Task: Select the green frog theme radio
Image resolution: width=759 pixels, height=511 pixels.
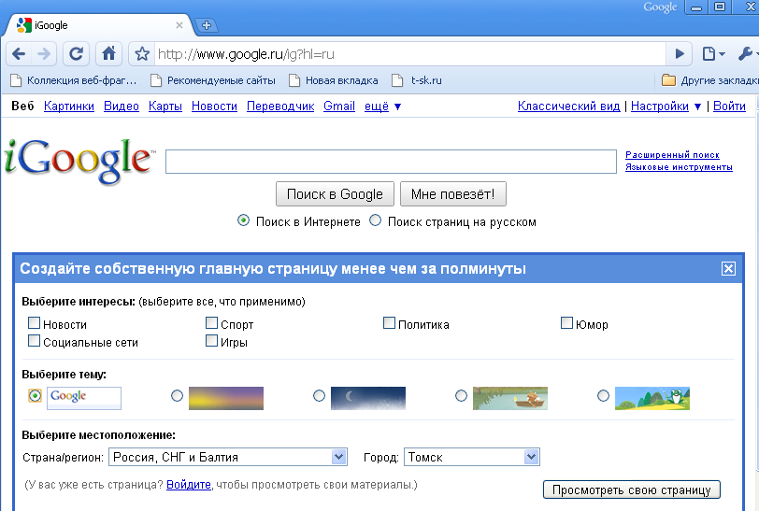Action: point(603,396)
